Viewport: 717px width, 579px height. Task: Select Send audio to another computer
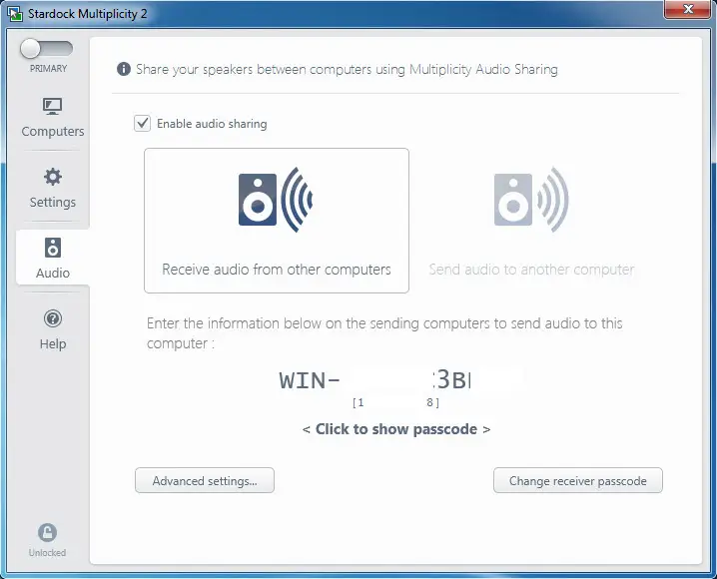pos(531,221)
